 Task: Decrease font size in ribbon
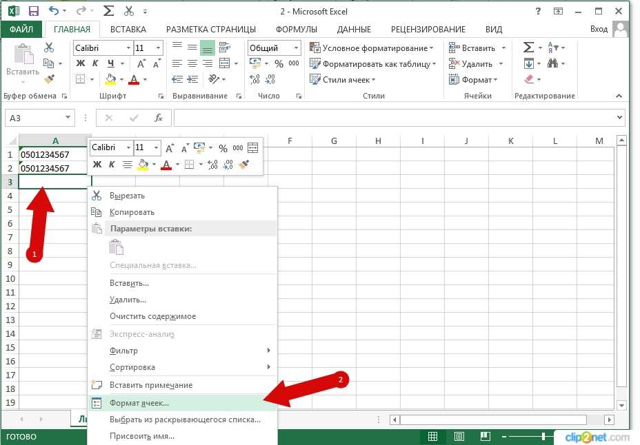[x=157, y=63]
